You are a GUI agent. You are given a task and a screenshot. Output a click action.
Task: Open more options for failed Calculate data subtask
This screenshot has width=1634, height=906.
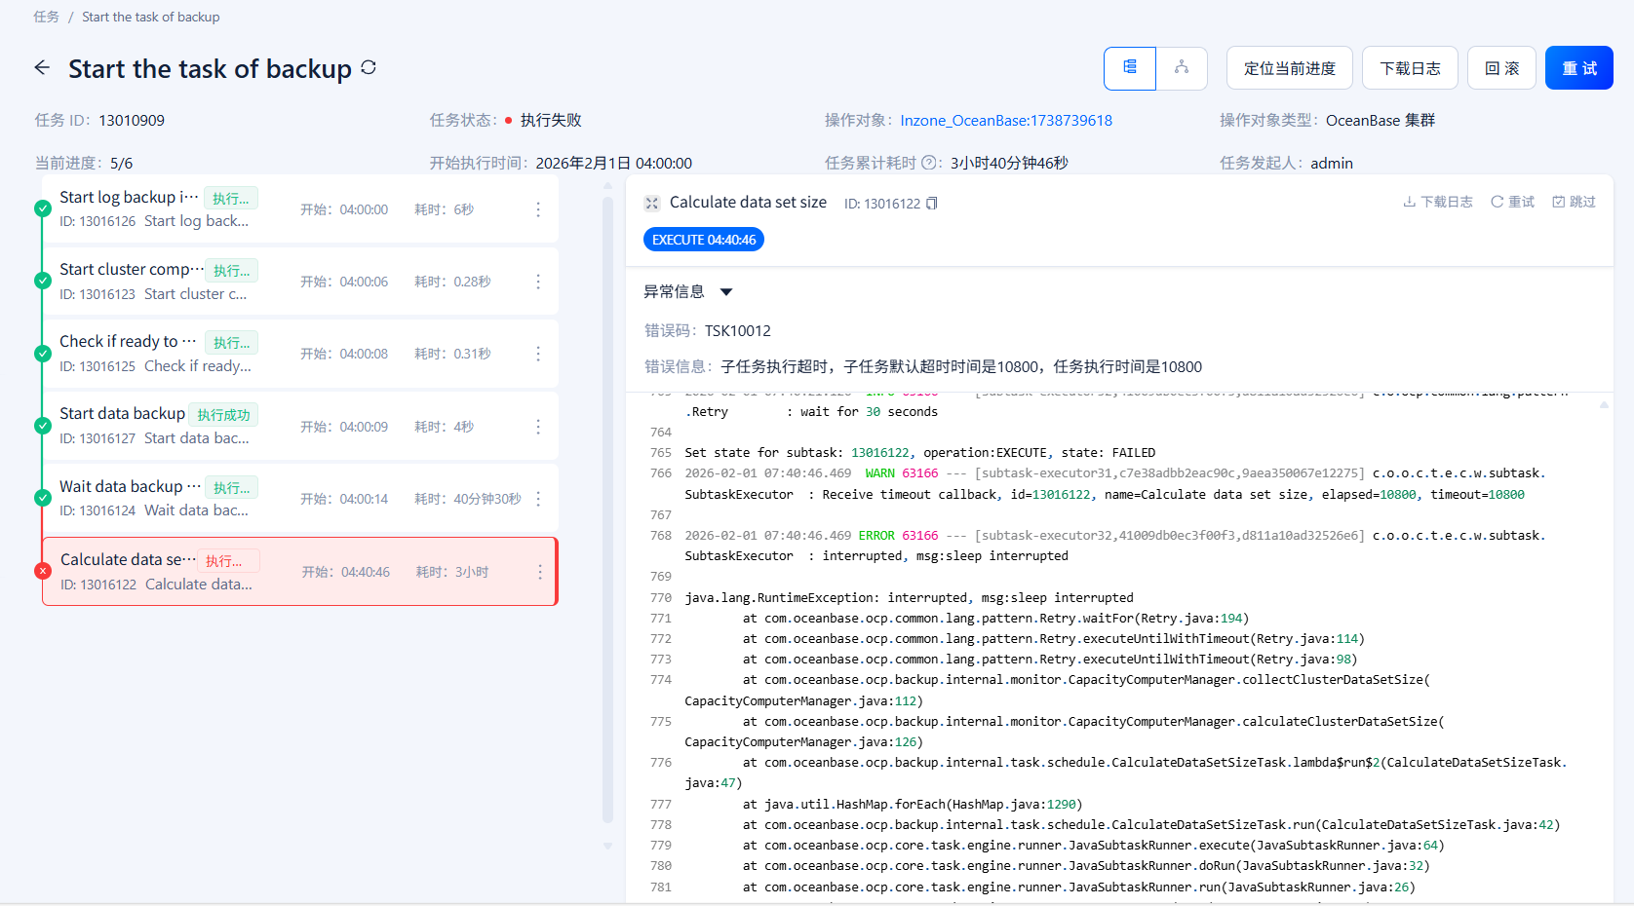pyautogui.click(x=539, y=572)
